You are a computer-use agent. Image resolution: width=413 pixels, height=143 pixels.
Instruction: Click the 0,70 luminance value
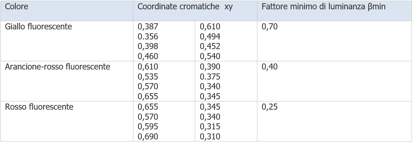coord(270,27)
